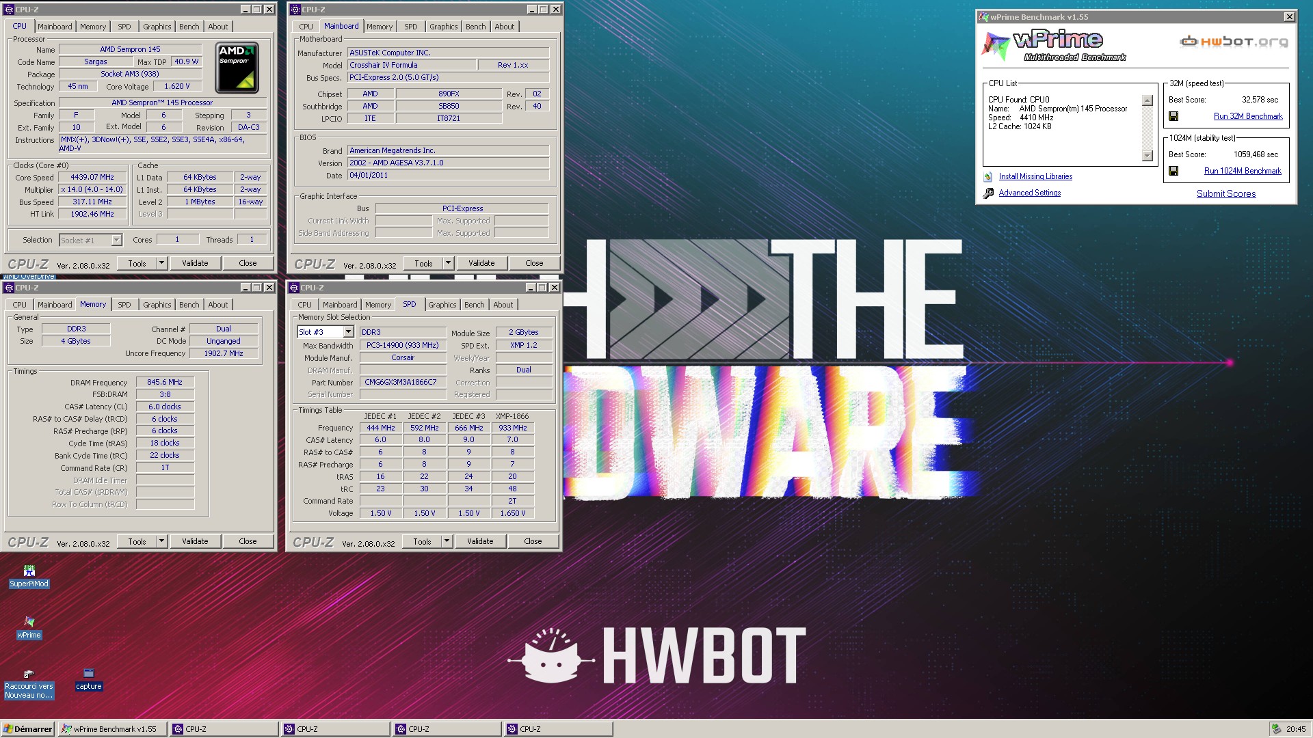The width and height of the screenshot is (1313, 738).
Task: Expand the Slot #3 memory slot dropdown
Action: [x=348, y=332]
